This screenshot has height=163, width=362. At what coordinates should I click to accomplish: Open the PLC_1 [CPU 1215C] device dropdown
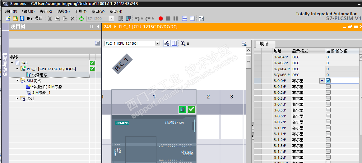point(157,43)
